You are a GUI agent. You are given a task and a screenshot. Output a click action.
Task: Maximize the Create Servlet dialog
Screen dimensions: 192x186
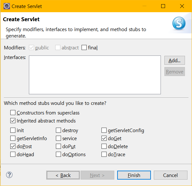(x=163, y=6)
